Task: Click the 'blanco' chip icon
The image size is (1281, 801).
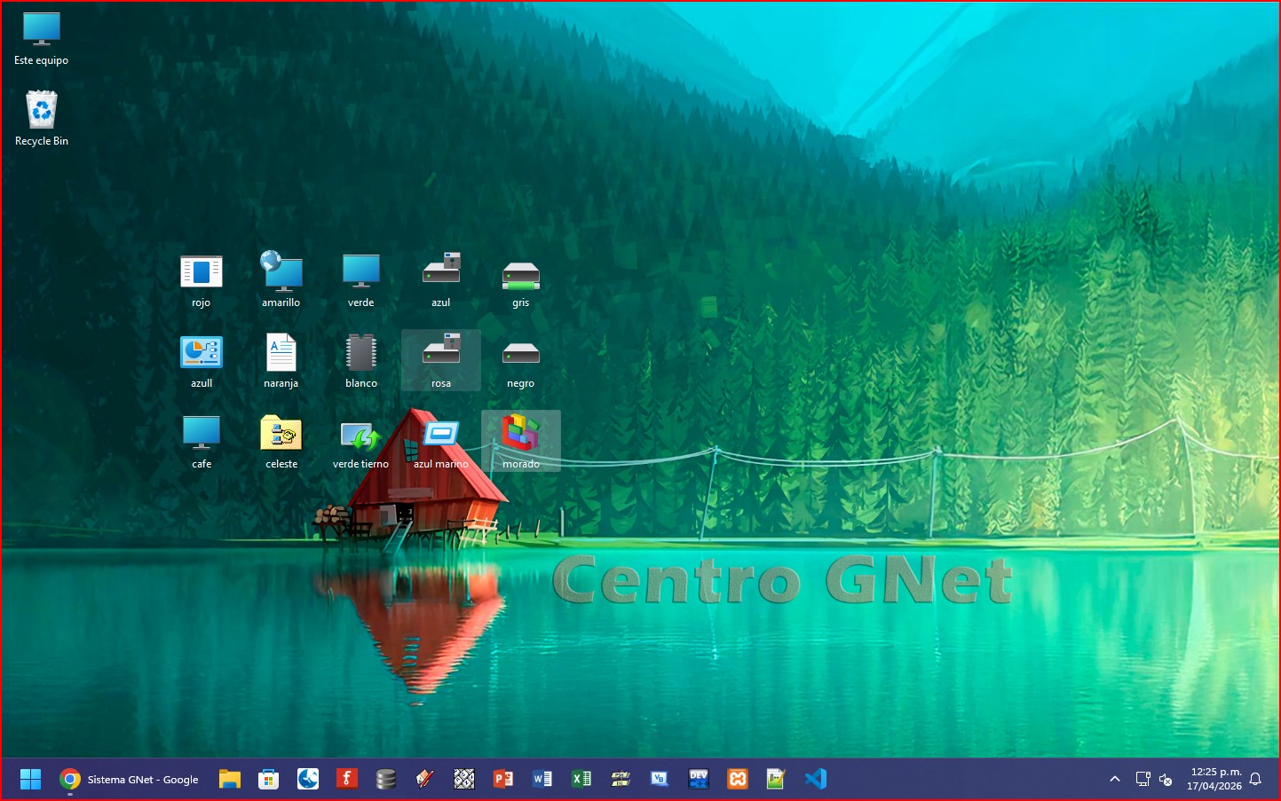Action: coord(361,353)
